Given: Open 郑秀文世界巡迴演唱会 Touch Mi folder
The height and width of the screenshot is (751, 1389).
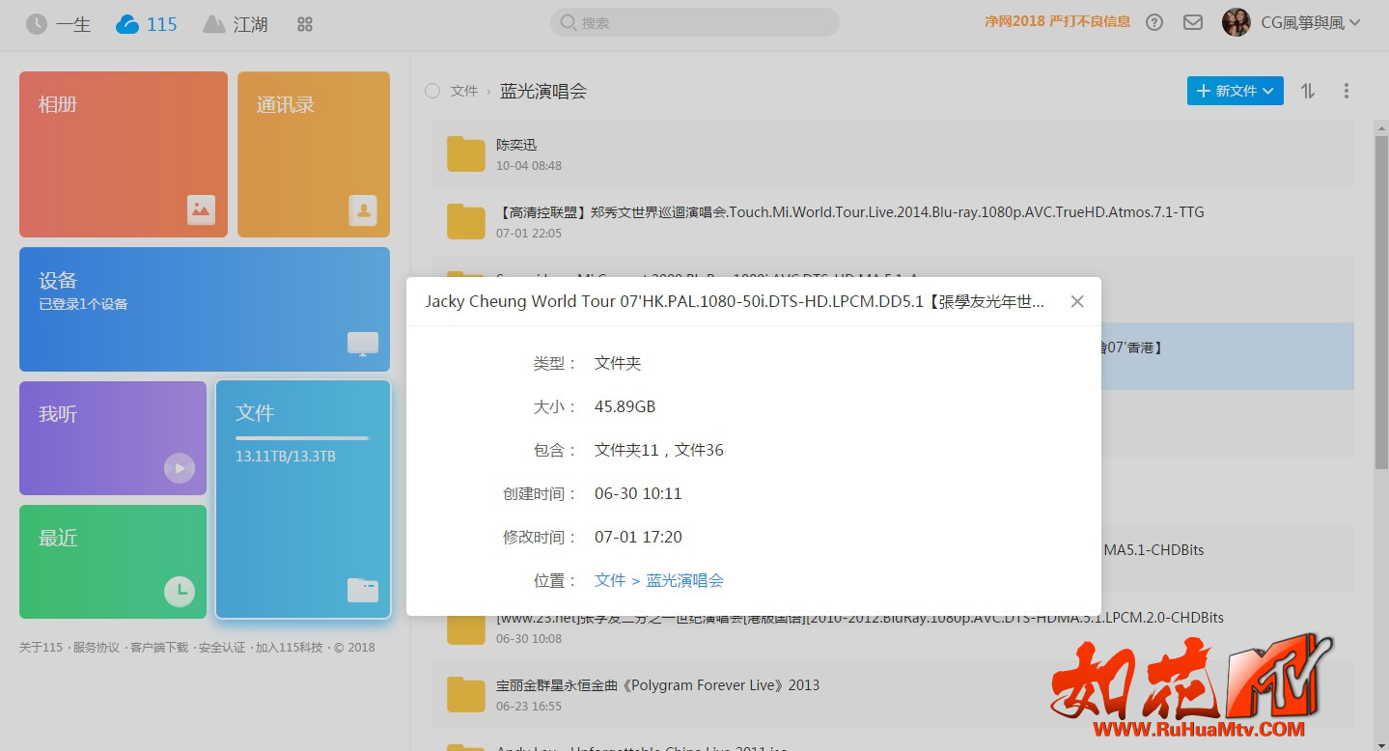Looking at the screenshot, I should [x=849, y=212].
